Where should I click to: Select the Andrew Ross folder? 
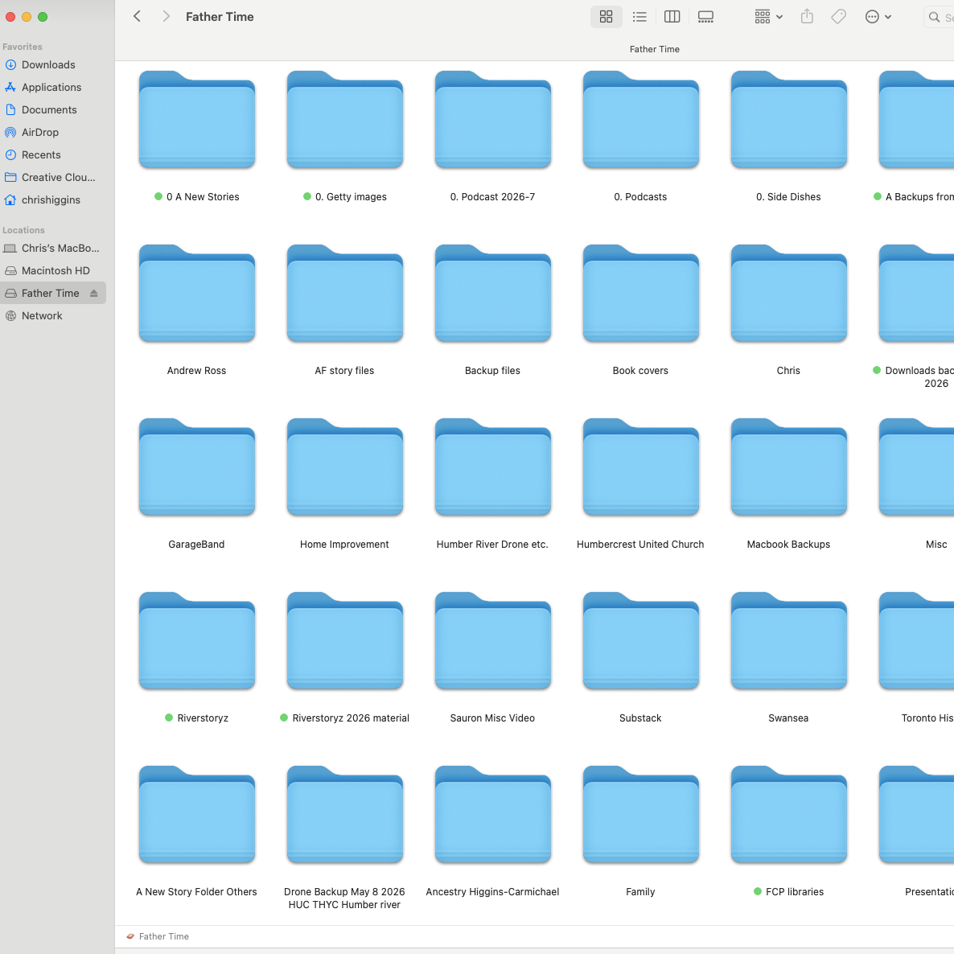coord(196,294)
